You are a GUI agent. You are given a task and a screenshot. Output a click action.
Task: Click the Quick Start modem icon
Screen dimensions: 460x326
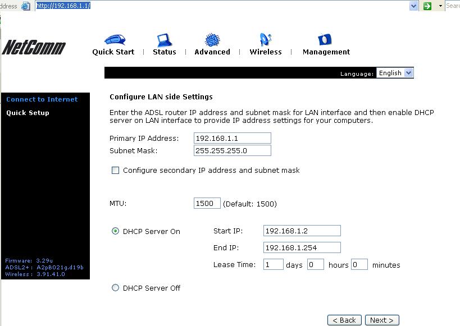(x=115, y=40)
